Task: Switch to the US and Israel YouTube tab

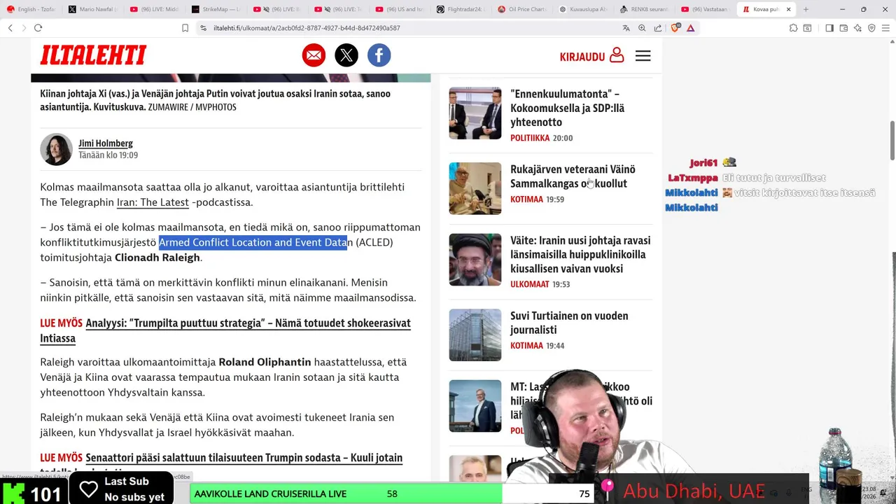Action: [401, 9]
